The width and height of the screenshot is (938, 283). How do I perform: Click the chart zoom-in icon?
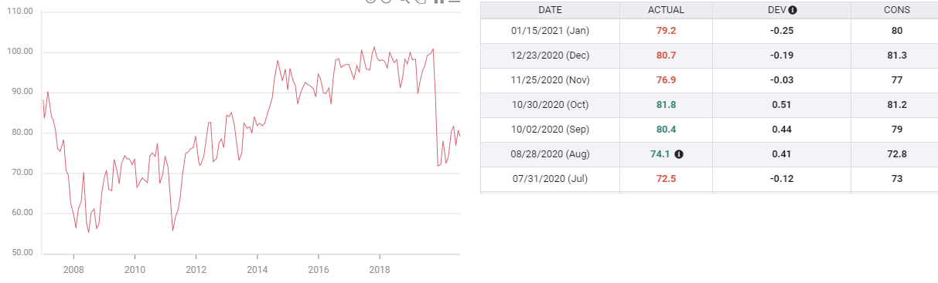(370, 1)
